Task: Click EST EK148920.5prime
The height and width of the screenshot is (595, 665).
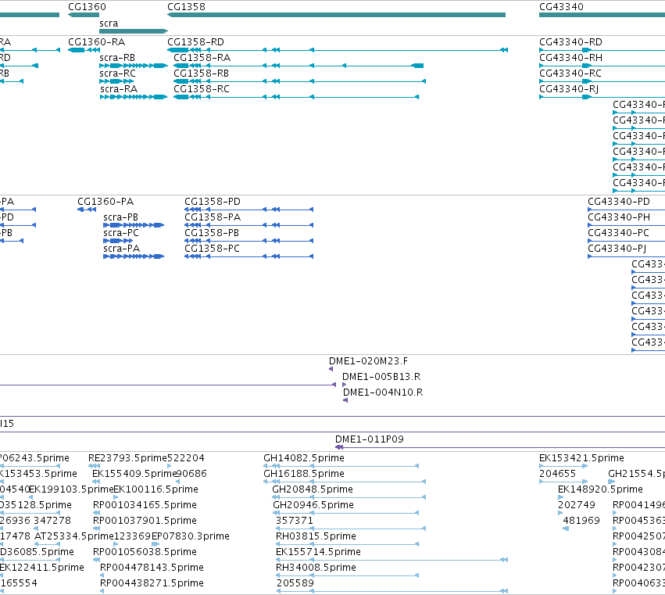Action: (x=600, y=489)
